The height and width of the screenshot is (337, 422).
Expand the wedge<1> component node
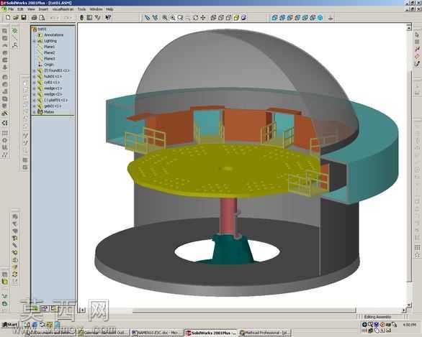(34, 88)
